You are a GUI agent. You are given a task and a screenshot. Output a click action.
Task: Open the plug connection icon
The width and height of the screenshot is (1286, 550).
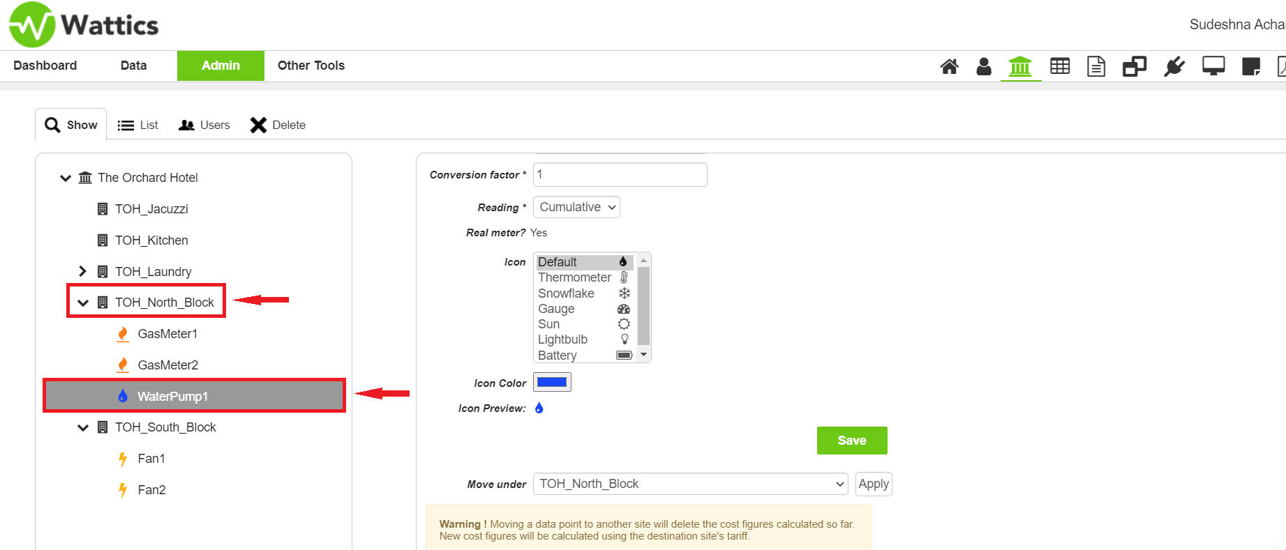click(x=1174, y=66)
